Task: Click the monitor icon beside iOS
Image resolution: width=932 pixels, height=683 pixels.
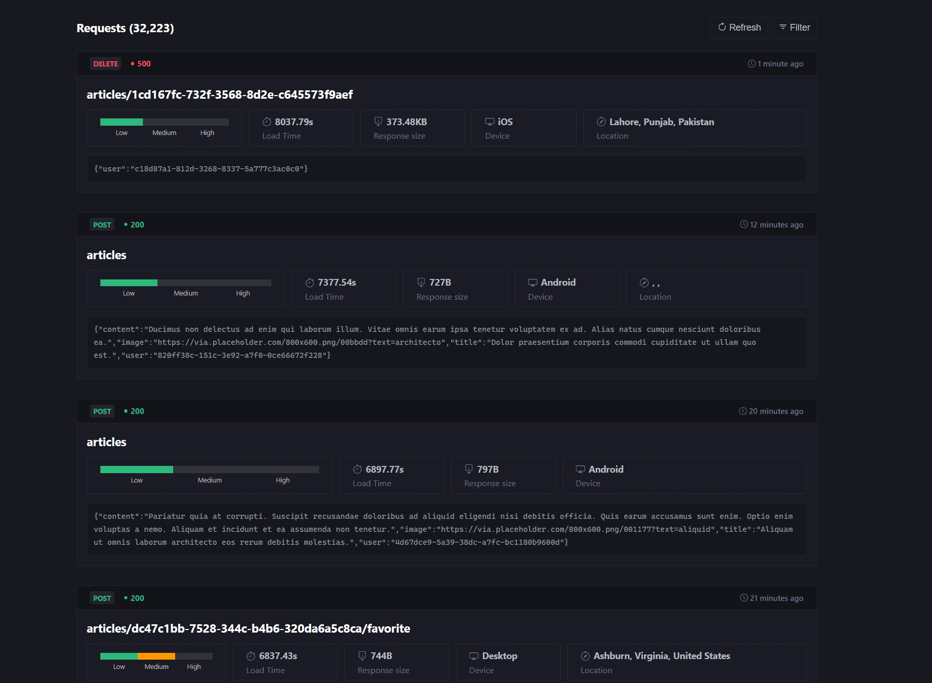Action: pyautogui.click(x=490, y=122)
